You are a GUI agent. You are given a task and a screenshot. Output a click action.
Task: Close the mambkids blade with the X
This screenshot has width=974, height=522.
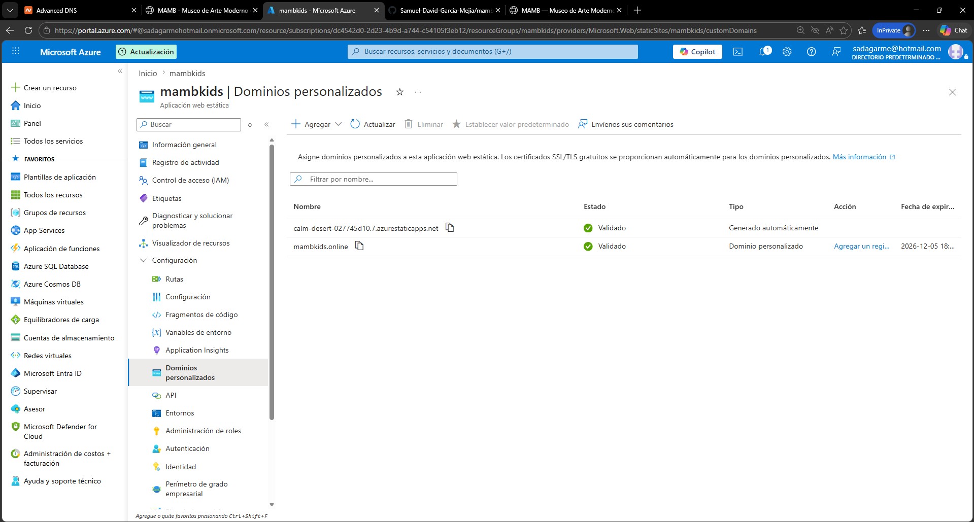point(953,92)
